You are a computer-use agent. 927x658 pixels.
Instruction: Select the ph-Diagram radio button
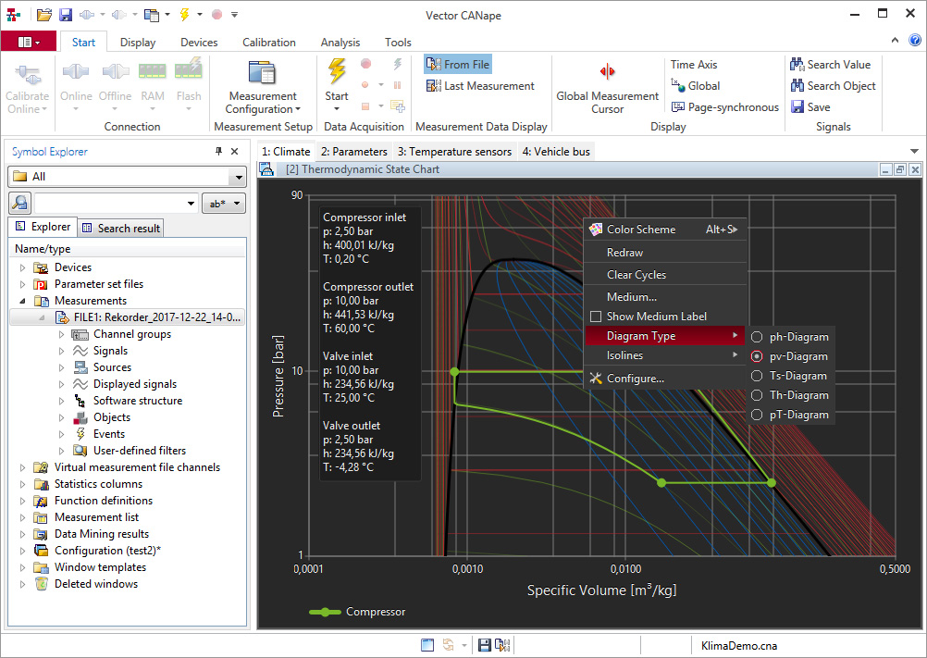pos(757,337)
